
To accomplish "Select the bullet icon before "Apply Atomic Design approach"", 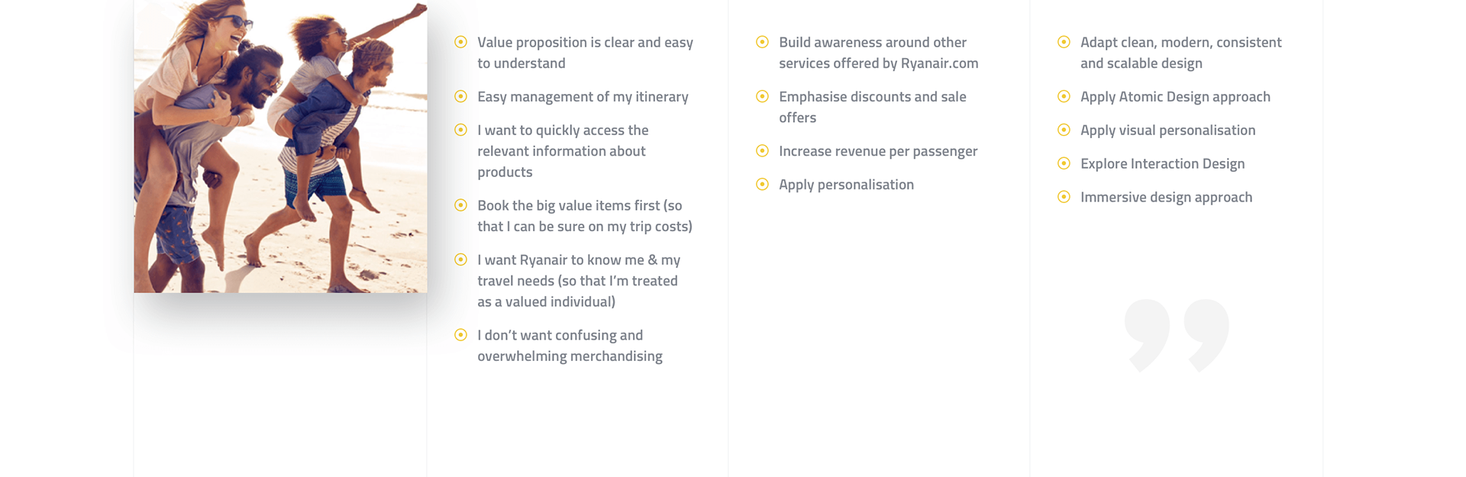I will pos(1064,96).
